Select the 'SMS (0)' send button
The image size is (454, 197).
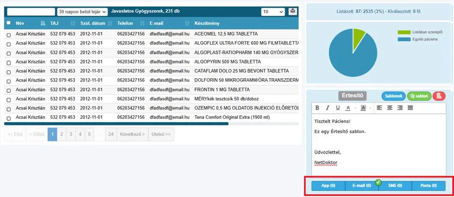pos(395,186)
